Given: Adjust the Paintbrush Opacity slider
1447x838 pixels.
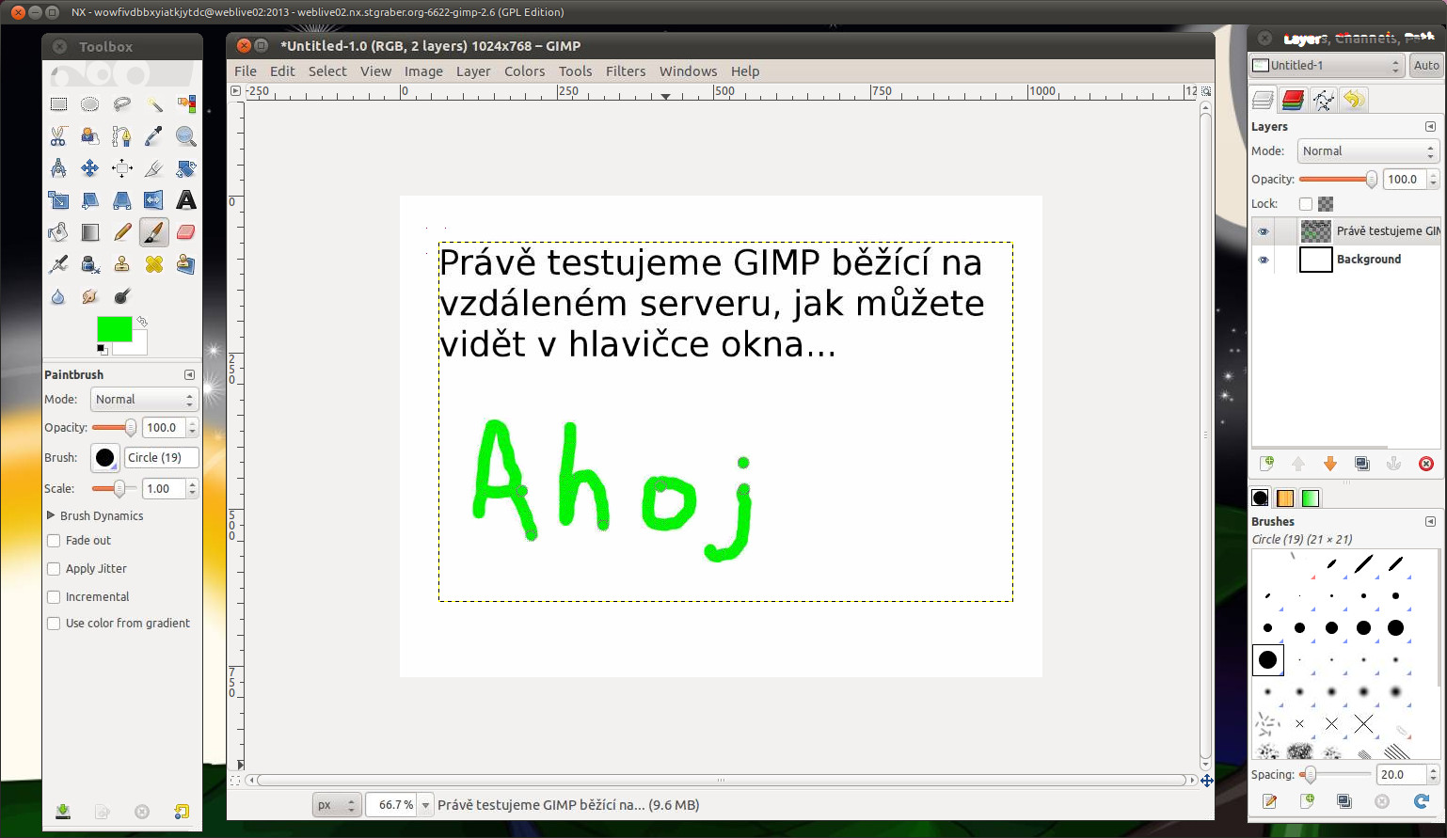Looking at the screenshot, I should coord(115,428).
